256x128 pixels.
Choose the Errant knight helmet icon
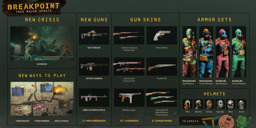point(241,104)
